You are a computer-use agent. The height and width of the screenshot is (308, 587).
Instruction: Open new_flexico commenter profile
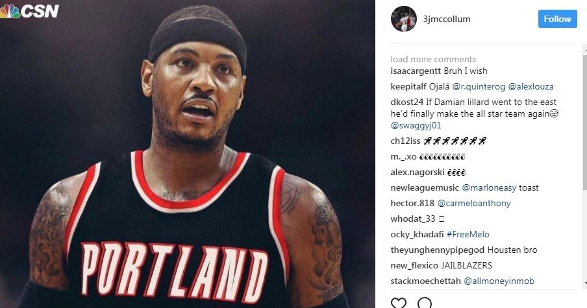pos(414,265)
